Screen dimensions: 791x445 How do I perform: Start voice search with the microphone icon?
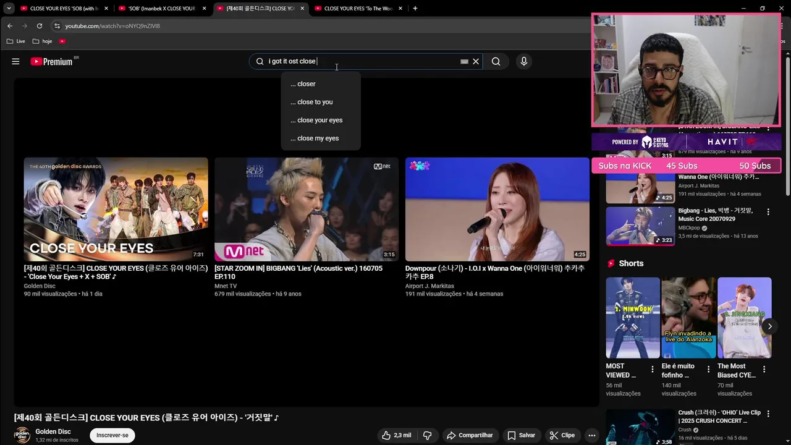coord(524,61)
